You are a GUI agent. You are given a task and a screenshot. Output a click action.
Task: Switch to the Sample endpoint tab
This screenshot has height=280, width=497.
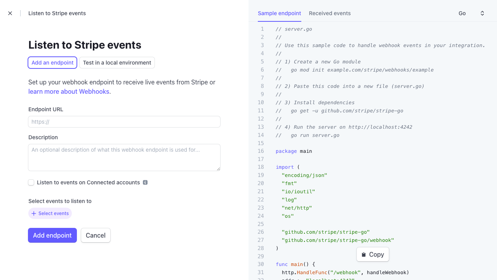(x=280, y=13)
